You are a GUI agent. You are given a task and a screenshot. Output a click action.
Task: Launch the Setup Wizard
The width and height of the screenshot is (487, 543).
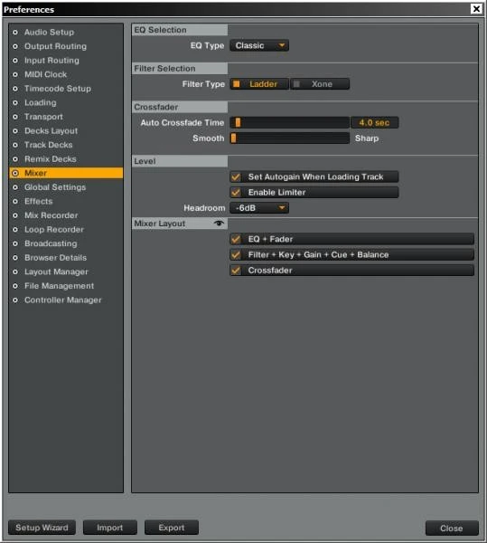[x=42, y=528]
